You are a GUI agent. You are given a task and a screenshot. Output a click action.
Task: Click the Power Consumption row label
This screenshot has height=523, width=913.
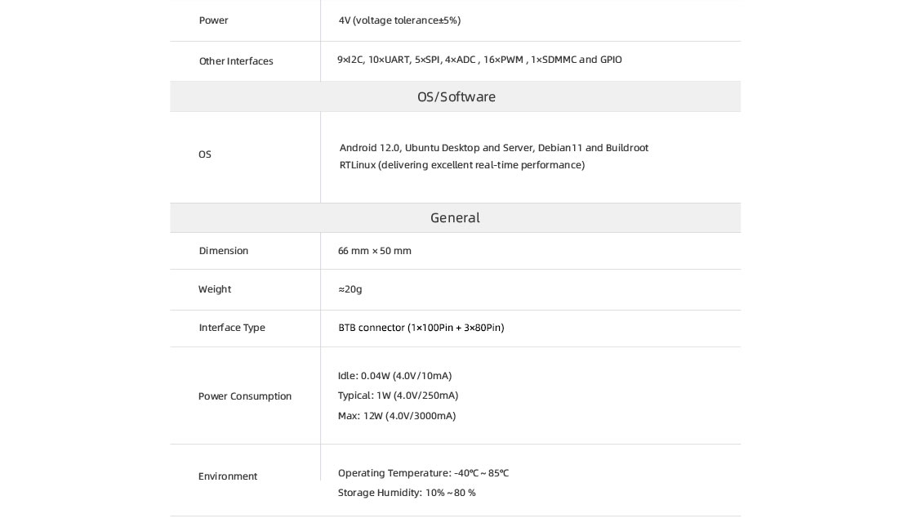244,396
